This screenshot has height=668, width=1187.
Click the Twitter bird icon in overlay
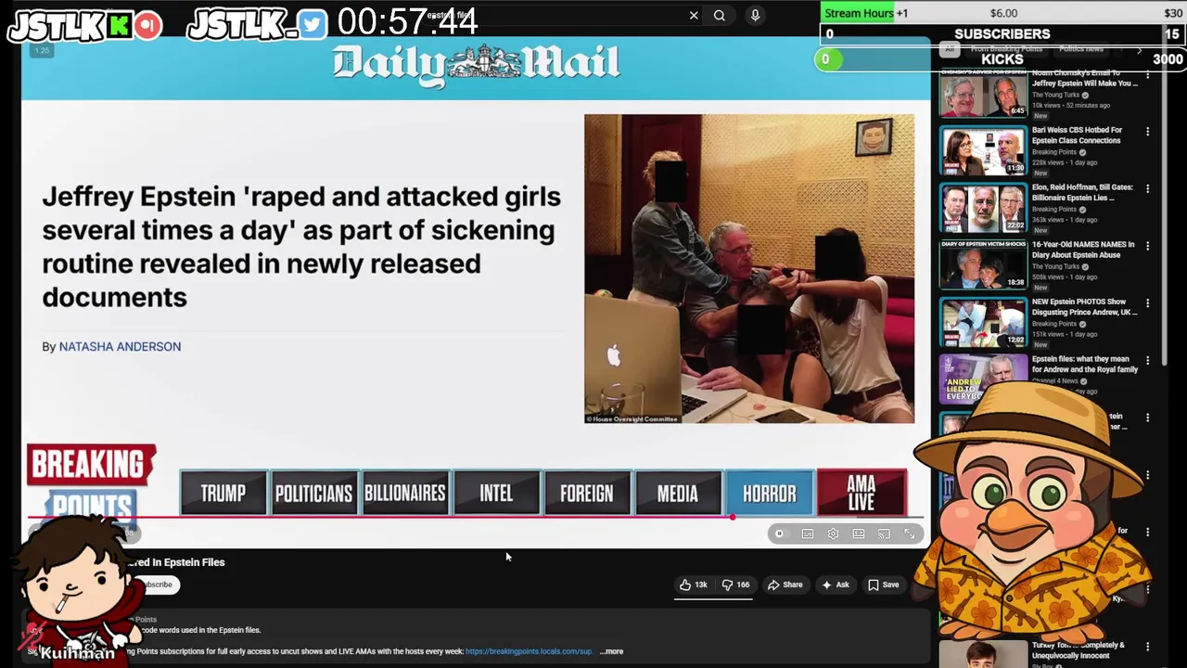pyautogui.click(x=313, y=25)
